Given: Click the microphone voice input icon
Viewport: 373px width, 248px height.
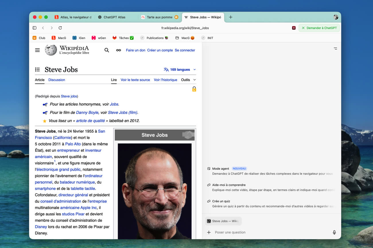Looking at the screenshot, I should click(x=334, y=232).
